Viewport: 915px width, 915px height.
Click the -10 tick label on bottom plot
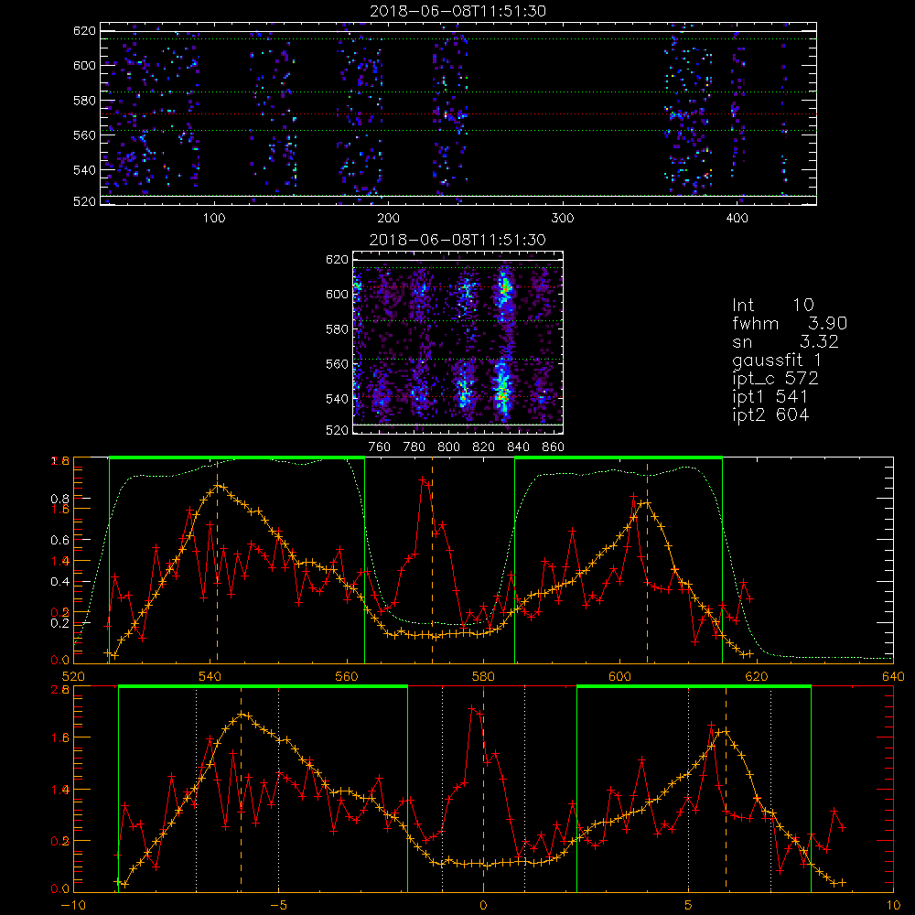point(73,906)
